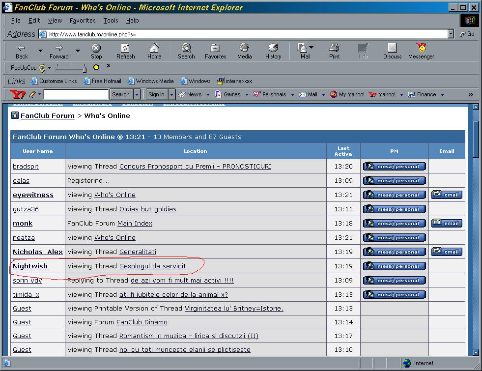The height and width of the screenshot is (371, 482).
Task: Open the View menu
Action: (x=55, y=21)
